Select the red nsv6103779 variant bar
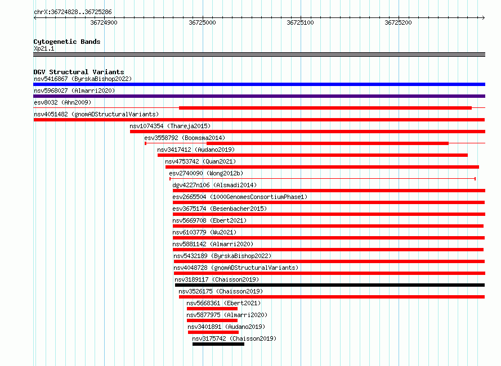Image resolution: width=501 pixels, height=366 pixels. (x=329, y=238)
